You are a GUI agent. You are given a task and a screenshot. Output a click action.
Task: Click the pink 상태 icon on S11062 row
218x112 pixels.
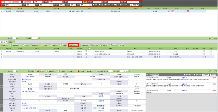(204, 57)
